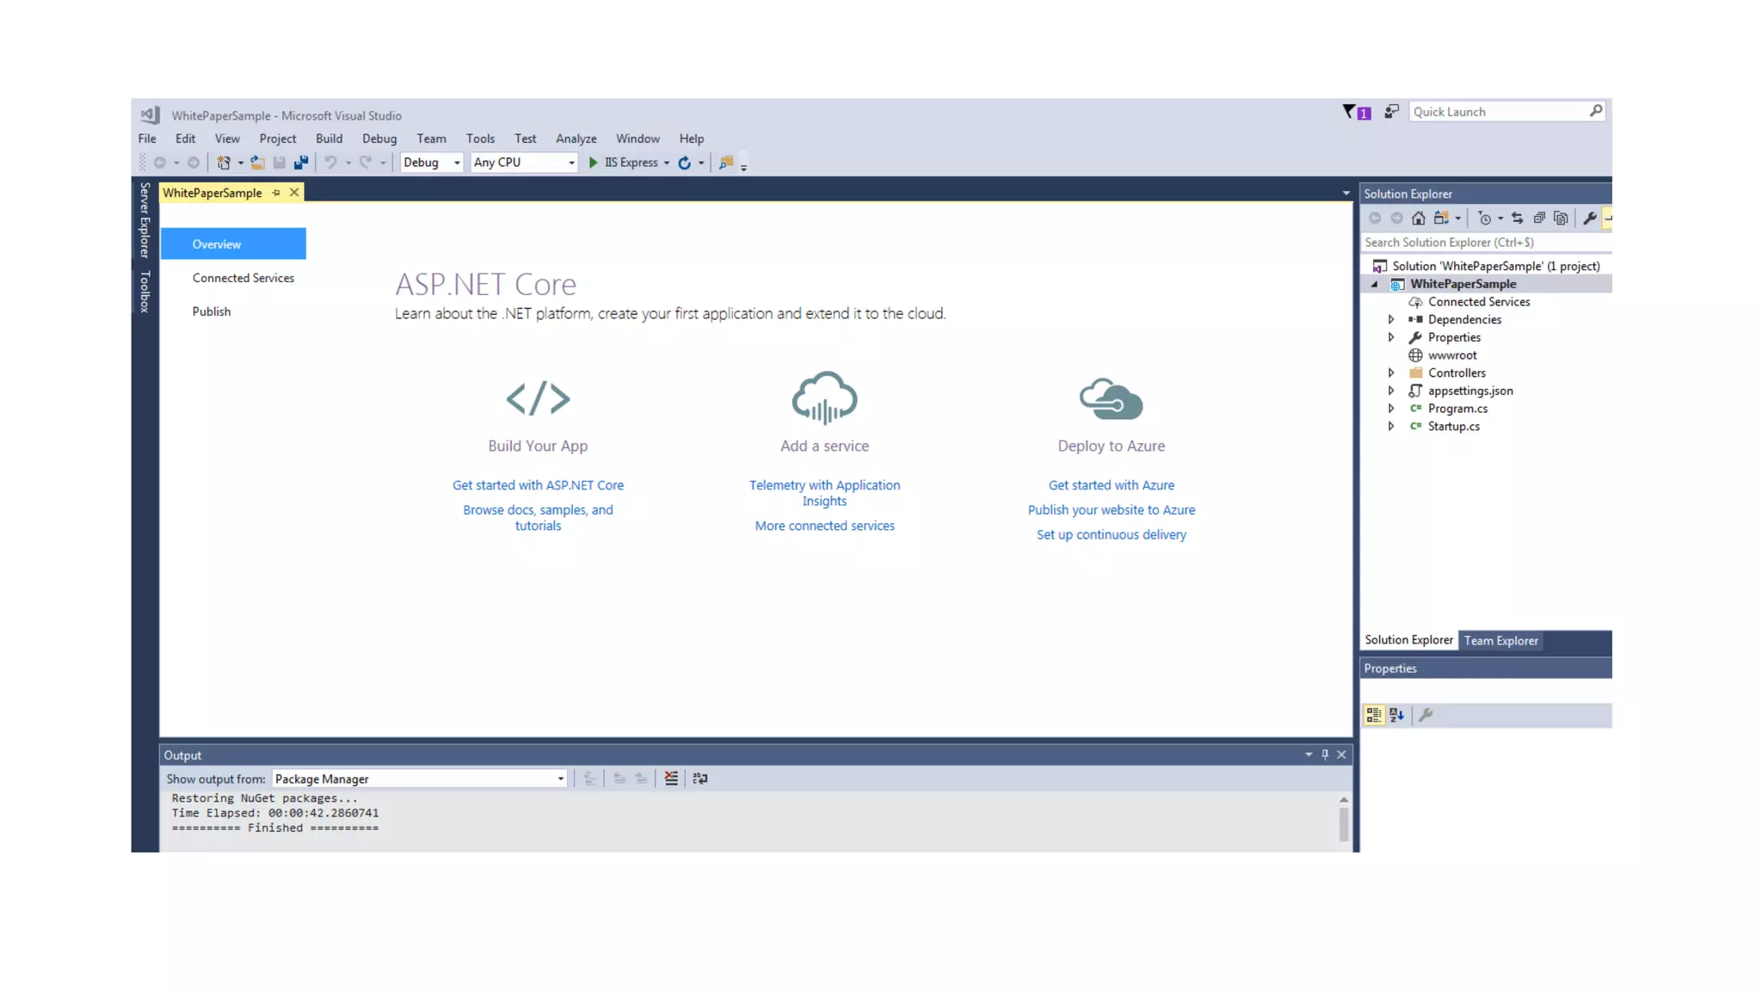Click the Output panel vertical scrollbar
Screen dimensions: 1762x991
click(1343, 823)
